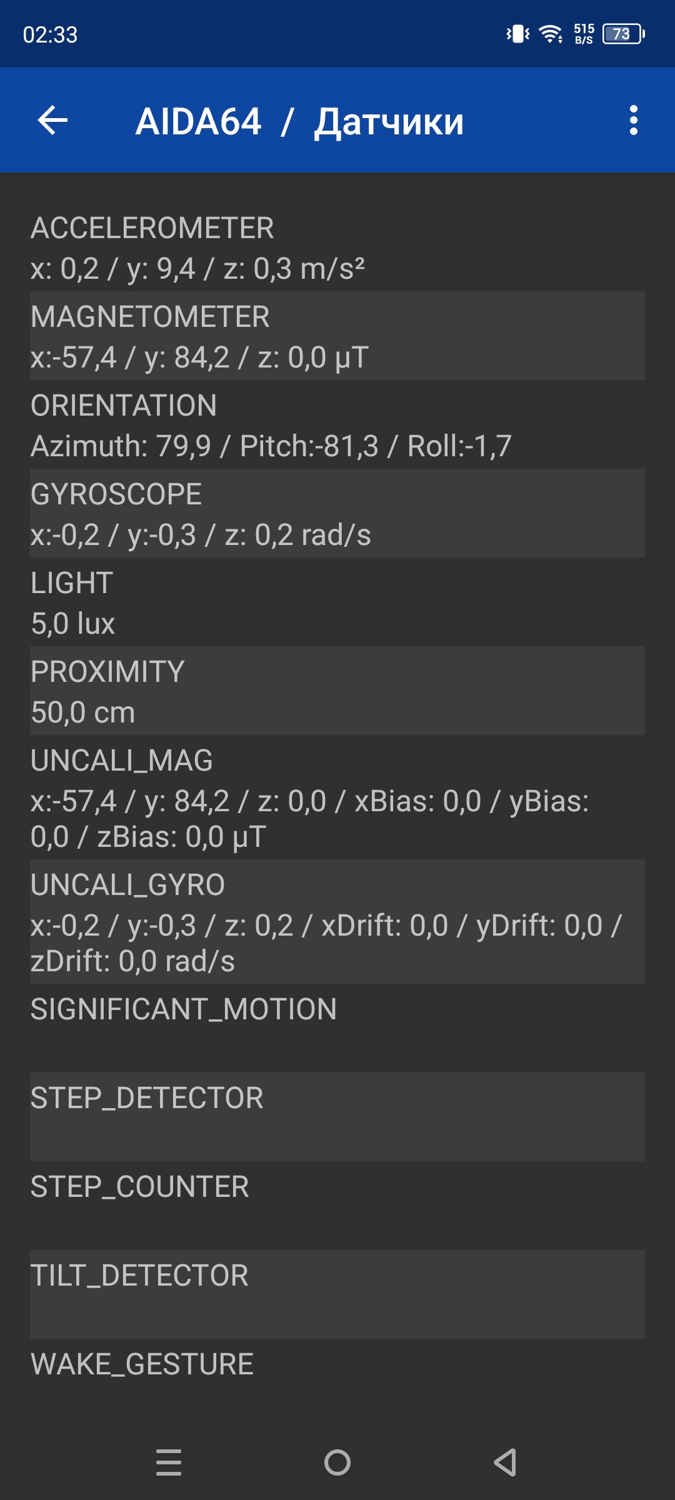Select the SIGNIFICANT_MOTION row
The image size is (675, 1500).
coord(337,1028)
